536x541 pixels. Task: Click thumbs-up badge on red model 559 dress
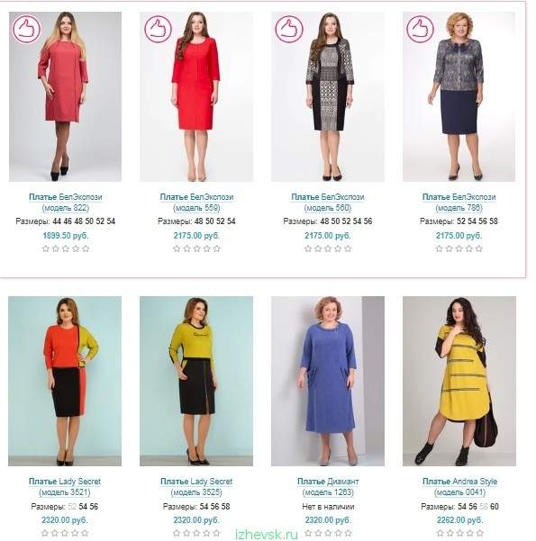pyautogui.click(x=158, y=29)
